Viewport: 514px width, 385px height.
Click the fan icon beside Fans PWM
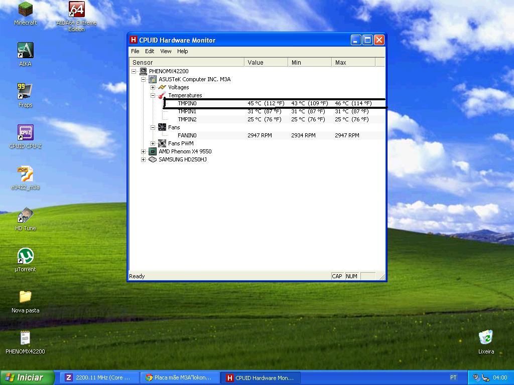[x=162, y=143]
